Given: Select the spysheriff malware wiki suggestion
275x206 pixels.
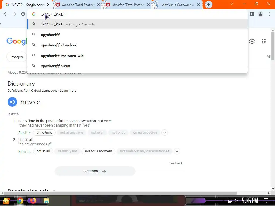Looking at the screenshot, I should click(137, 56).
